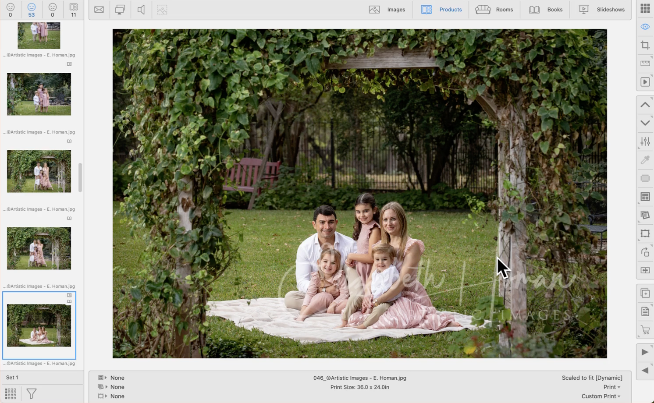This screenshot has height=403, width=654.
Task: Click the rotate image icon
Action: [x=645, y=252]
